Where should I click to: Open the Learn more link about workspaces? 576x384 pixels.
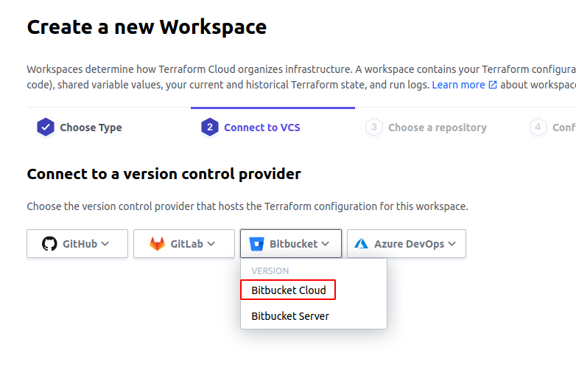[x=458, y=85]
